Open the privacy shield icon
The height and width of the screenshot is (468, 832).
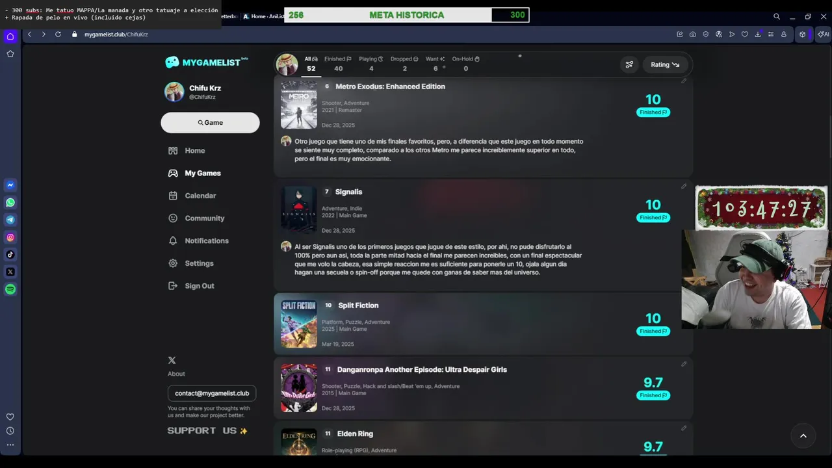pos(706,34)
